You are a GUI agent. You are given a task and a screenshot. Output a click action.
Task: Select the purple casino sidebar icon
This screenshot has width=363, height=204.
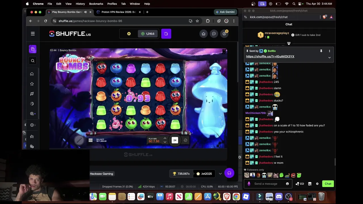tap(33, 49)
